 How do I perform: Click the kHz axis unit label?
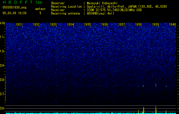[x=3, y=23]
